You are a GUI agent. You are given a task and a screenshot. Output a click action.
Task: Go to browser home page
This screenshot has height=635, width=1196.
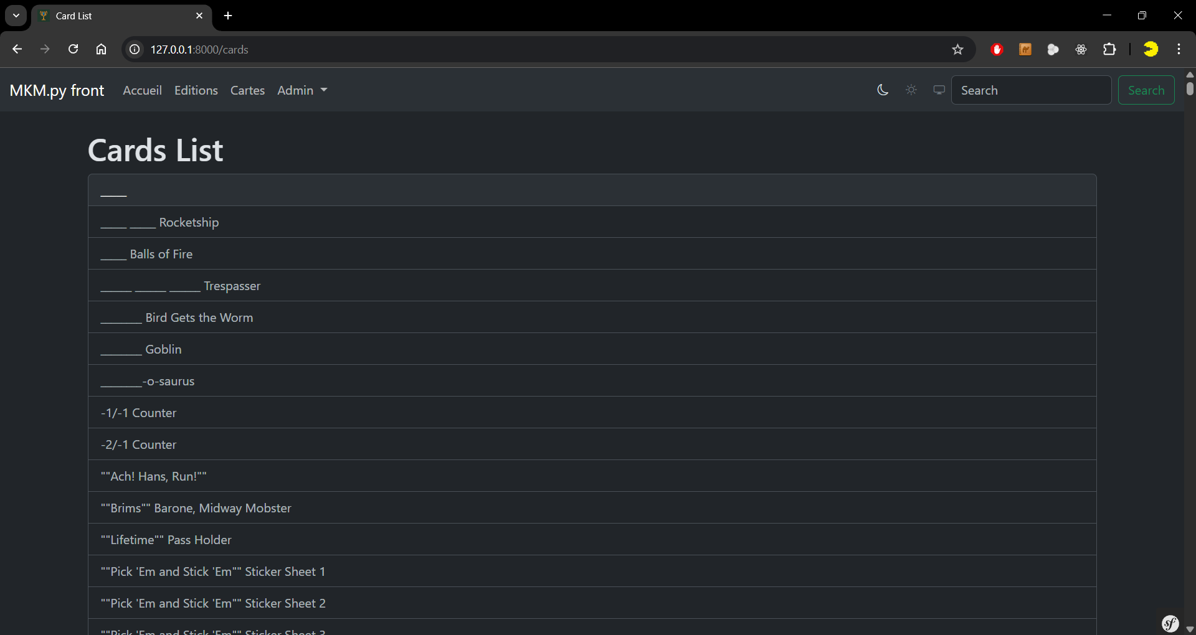point(101,50)
